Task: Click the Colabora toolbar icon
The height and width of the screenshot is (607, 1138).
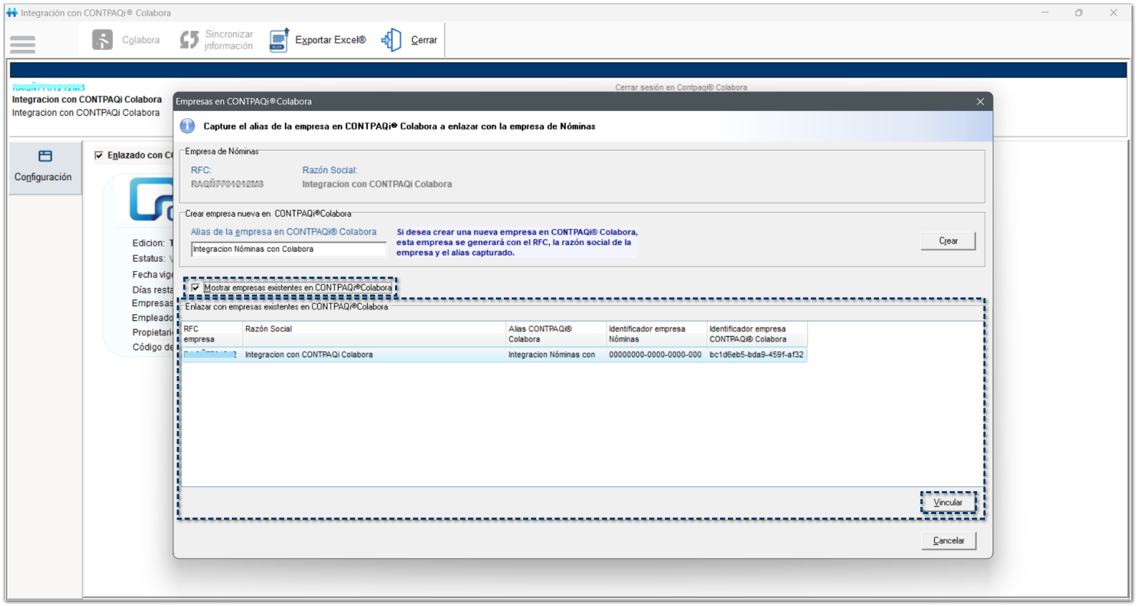Action: point(102,40)
